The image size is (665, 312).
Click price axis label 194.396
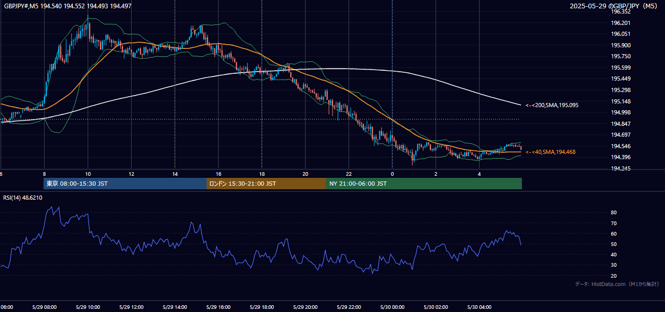621,157
